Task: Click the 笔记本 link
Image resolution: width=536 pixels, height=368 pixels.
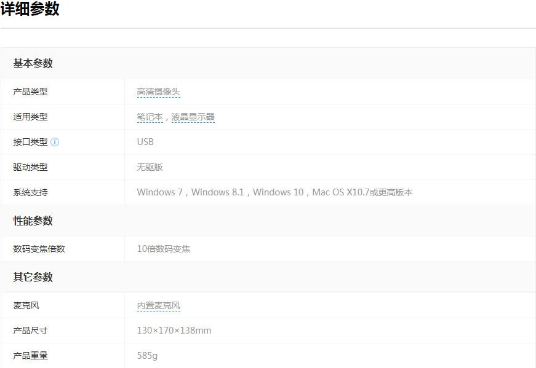Action: pos(150,117)
